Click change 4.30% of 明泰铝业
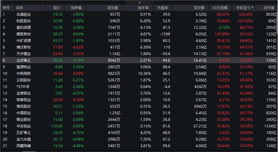The height and width of the screenshot is (152, 278). (78, 100)
